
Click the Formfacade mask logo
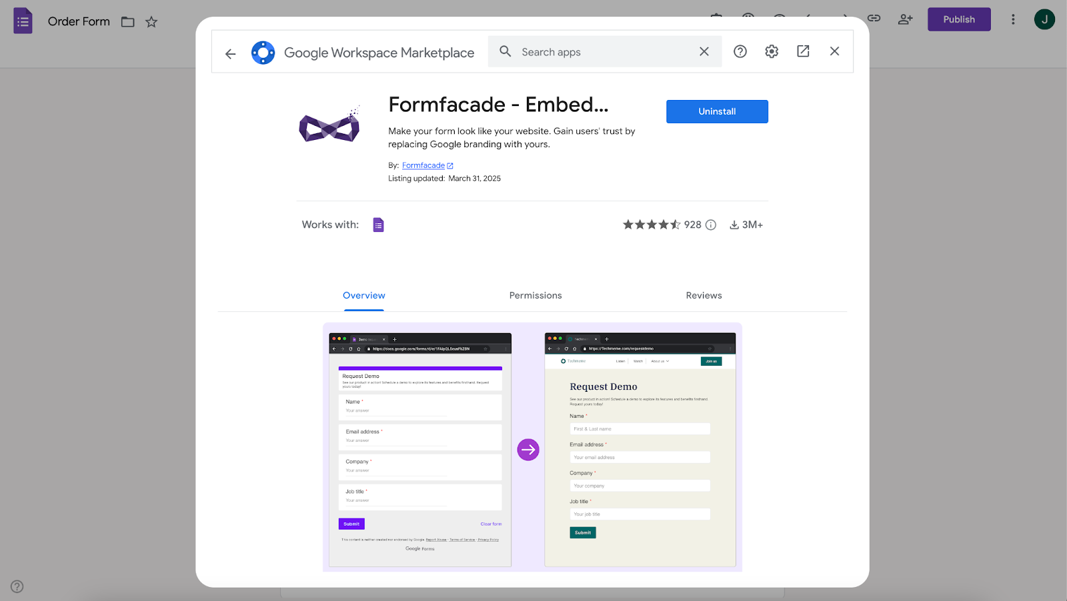(329, 124)
